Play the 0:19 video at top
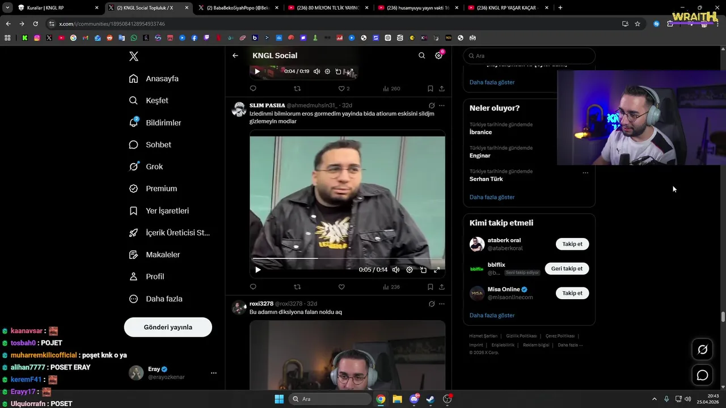 257,71
